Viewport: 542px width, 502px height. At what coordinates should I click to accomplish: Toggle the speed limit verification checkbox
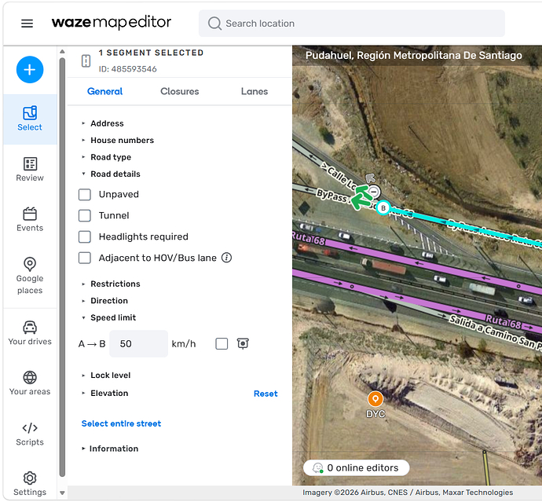(x=222, y=343)
